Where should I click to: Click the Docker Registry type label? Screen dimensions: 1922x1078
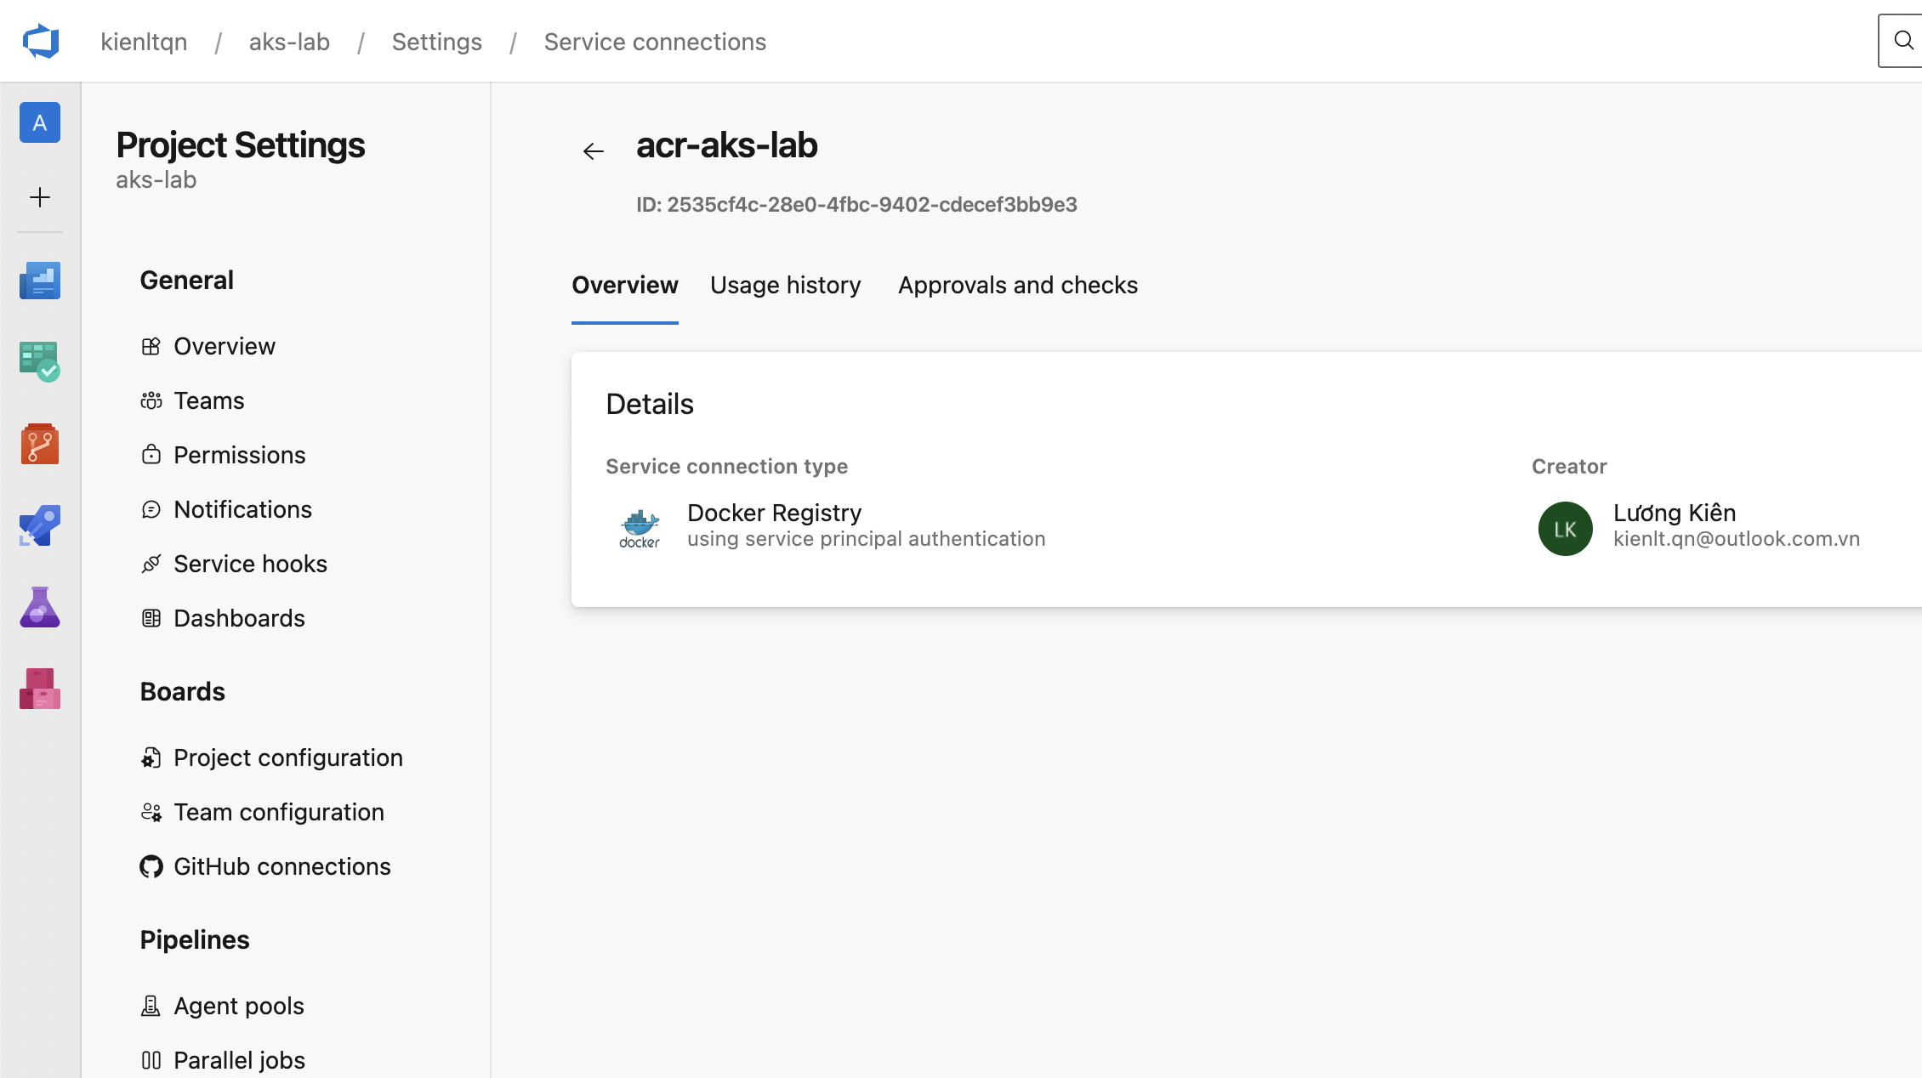pos(774,513)
